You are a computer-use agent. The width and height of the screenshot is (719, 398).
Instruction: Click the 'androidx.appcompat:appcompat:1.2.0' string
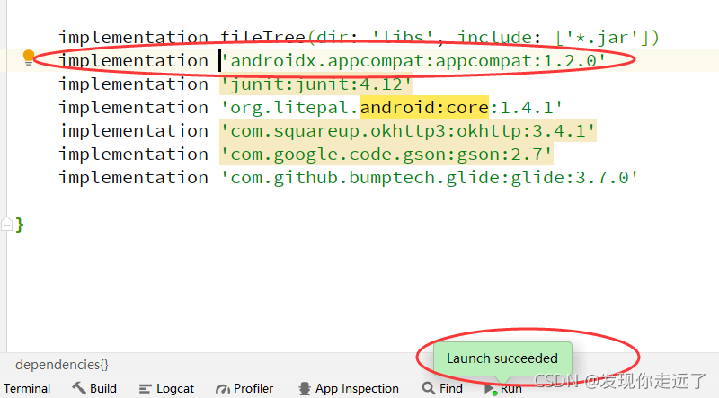(x=413, y=60)
